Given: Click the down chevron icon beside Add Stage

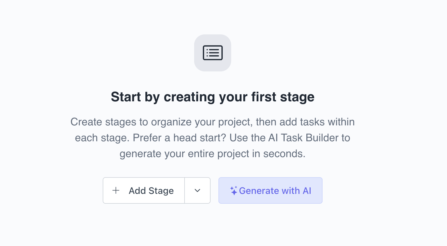Looking at the screenshot, I should (x=197, y=190).
